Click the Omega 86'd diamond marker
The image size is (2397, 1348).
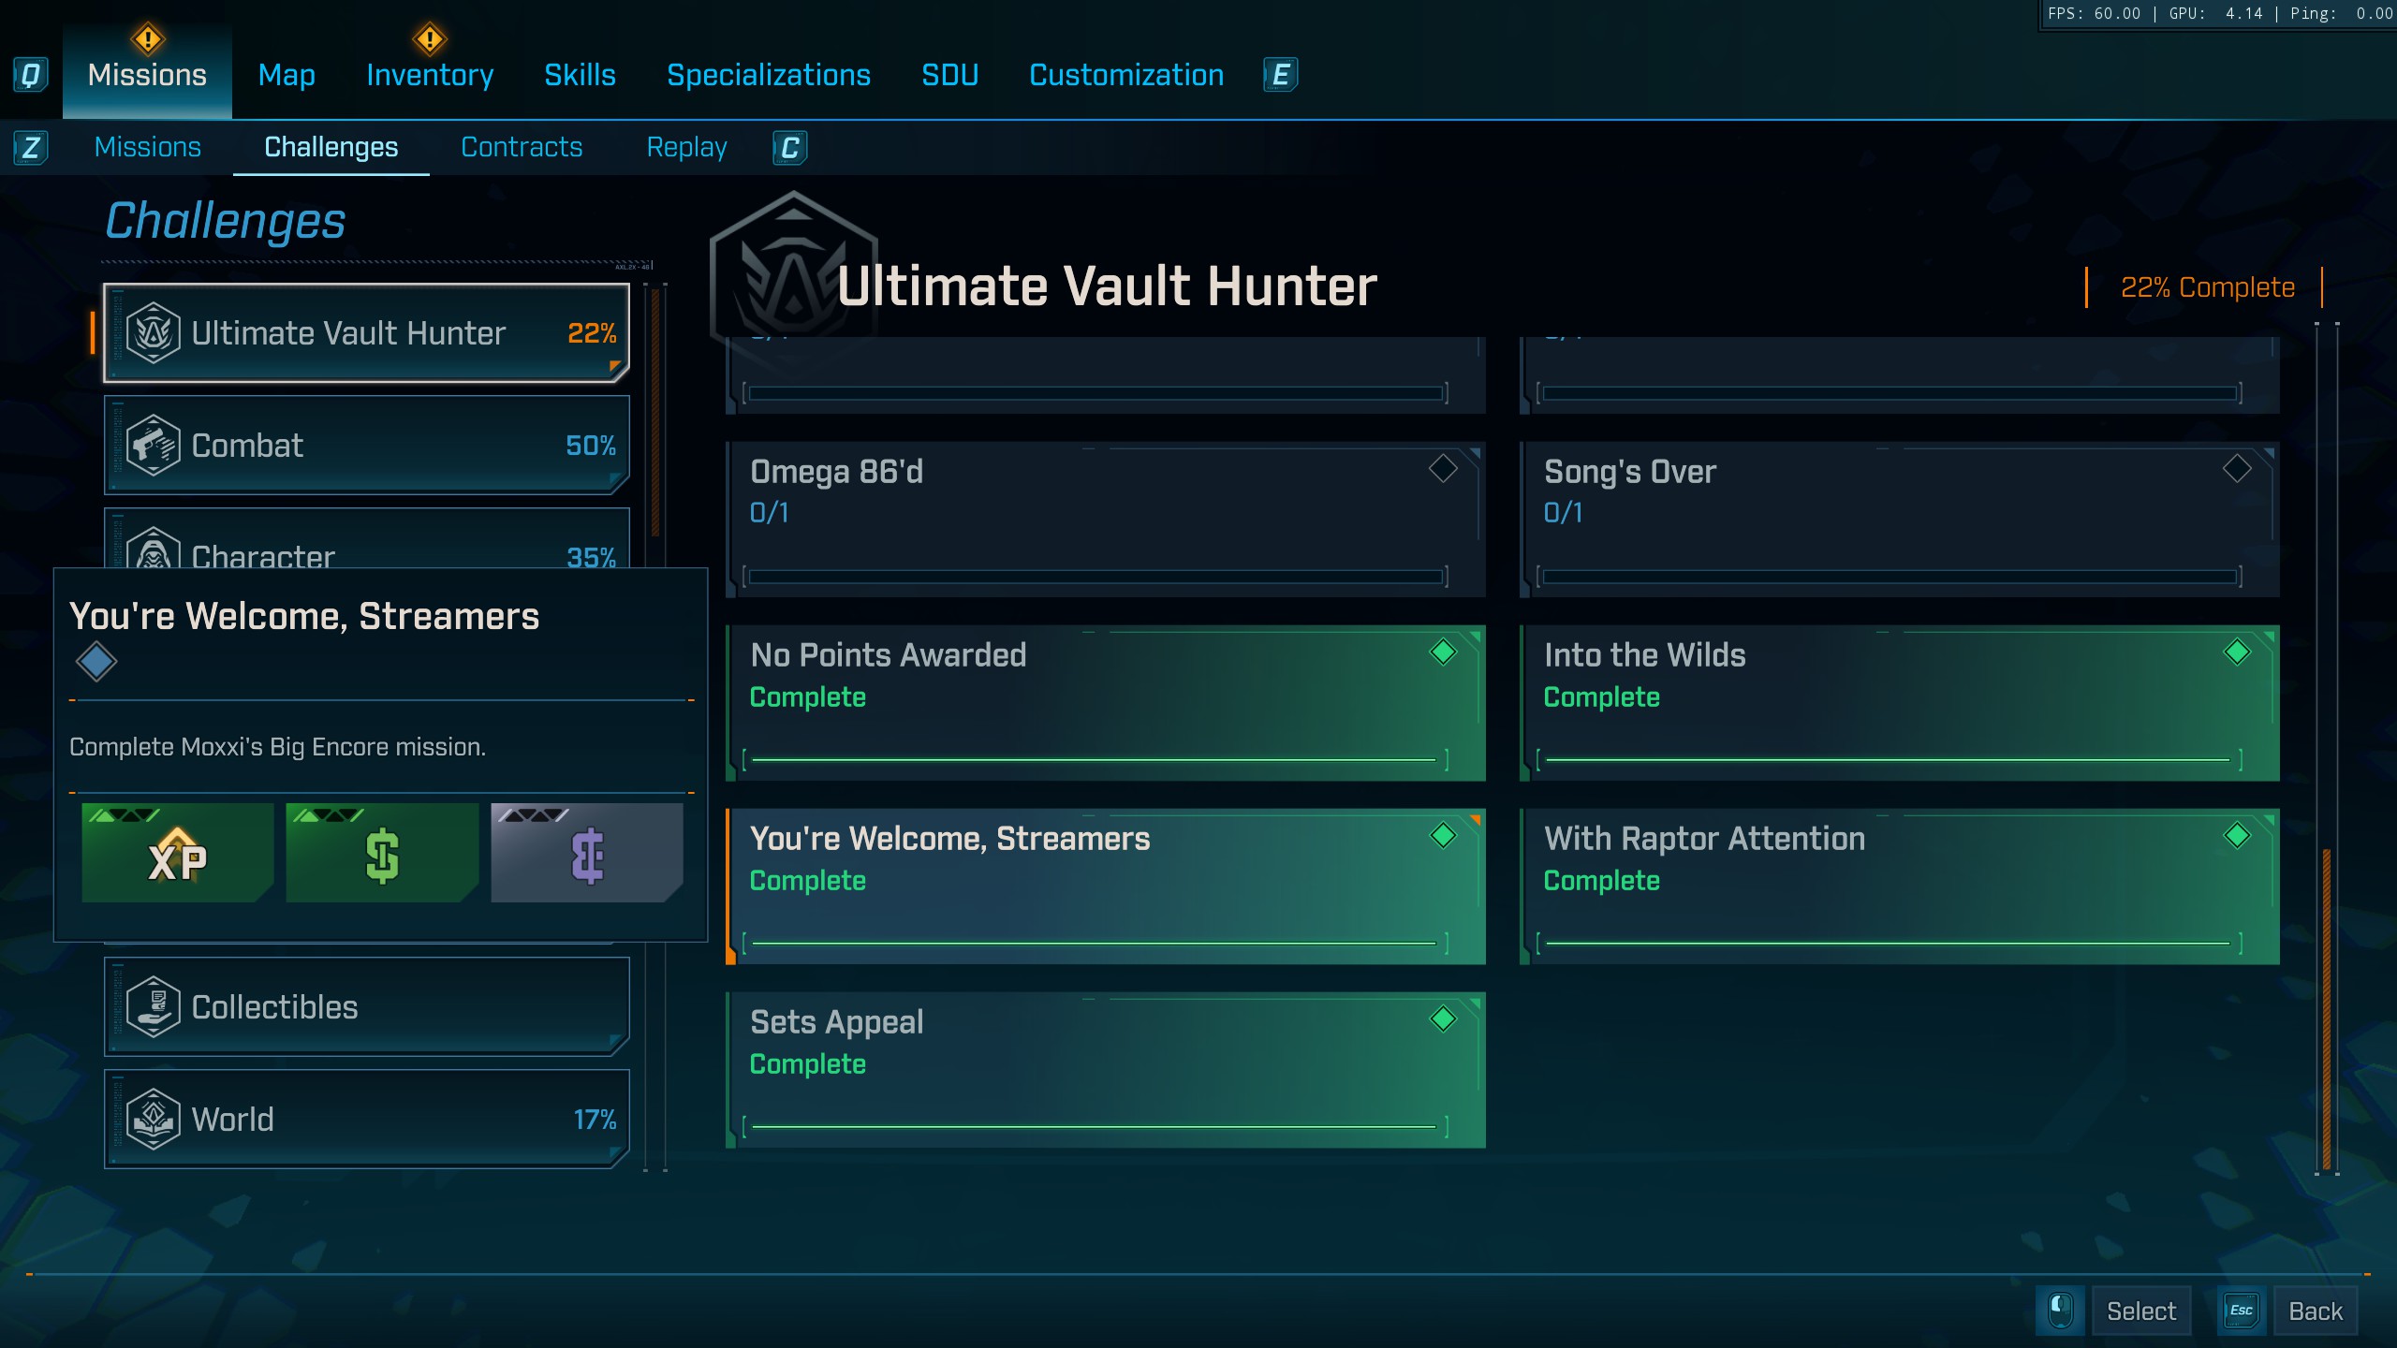[1443, 468]
